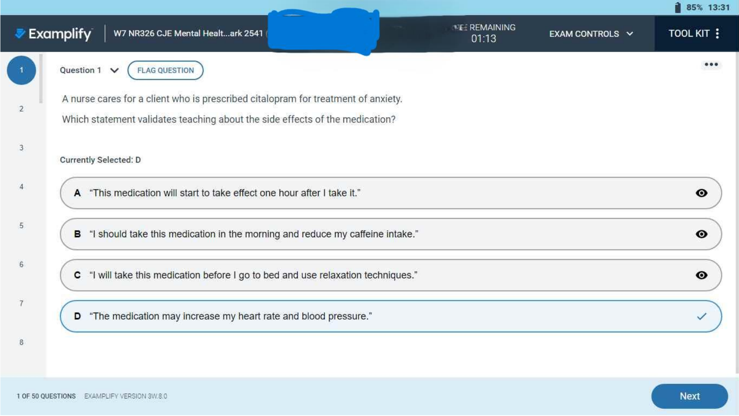
Task: Jump to question 3 in the navigator
Action: pos(21,148)
